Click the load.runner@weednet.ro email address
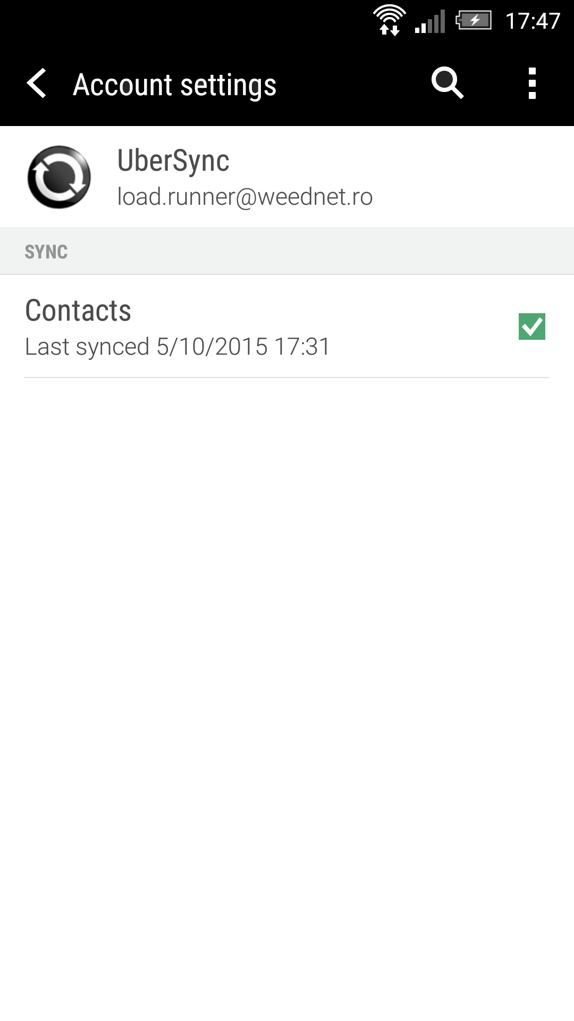The image size is (574, 1021). point(245,197)
